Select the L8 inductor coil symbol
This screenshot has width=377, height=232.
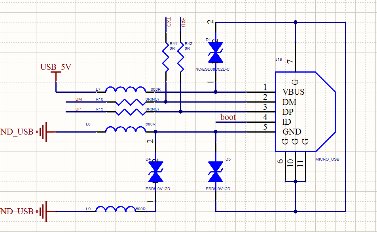pos(125,129)
